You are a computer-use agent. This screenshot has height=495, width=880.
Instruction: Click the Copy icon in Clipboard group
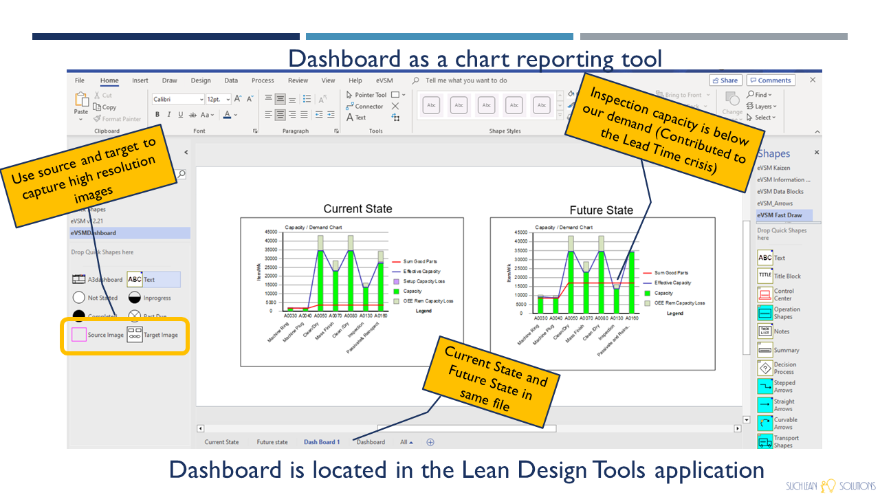(x=97, y=107)
